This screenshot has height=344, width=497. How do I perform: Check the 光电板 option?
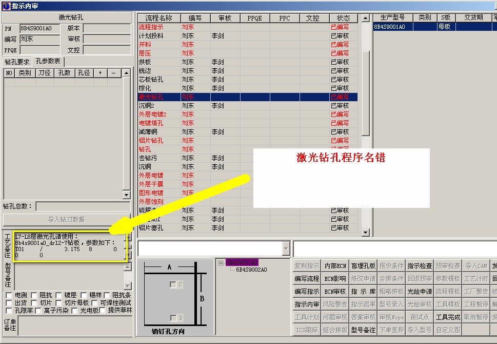pyautogui.click(x=75, y=310)
